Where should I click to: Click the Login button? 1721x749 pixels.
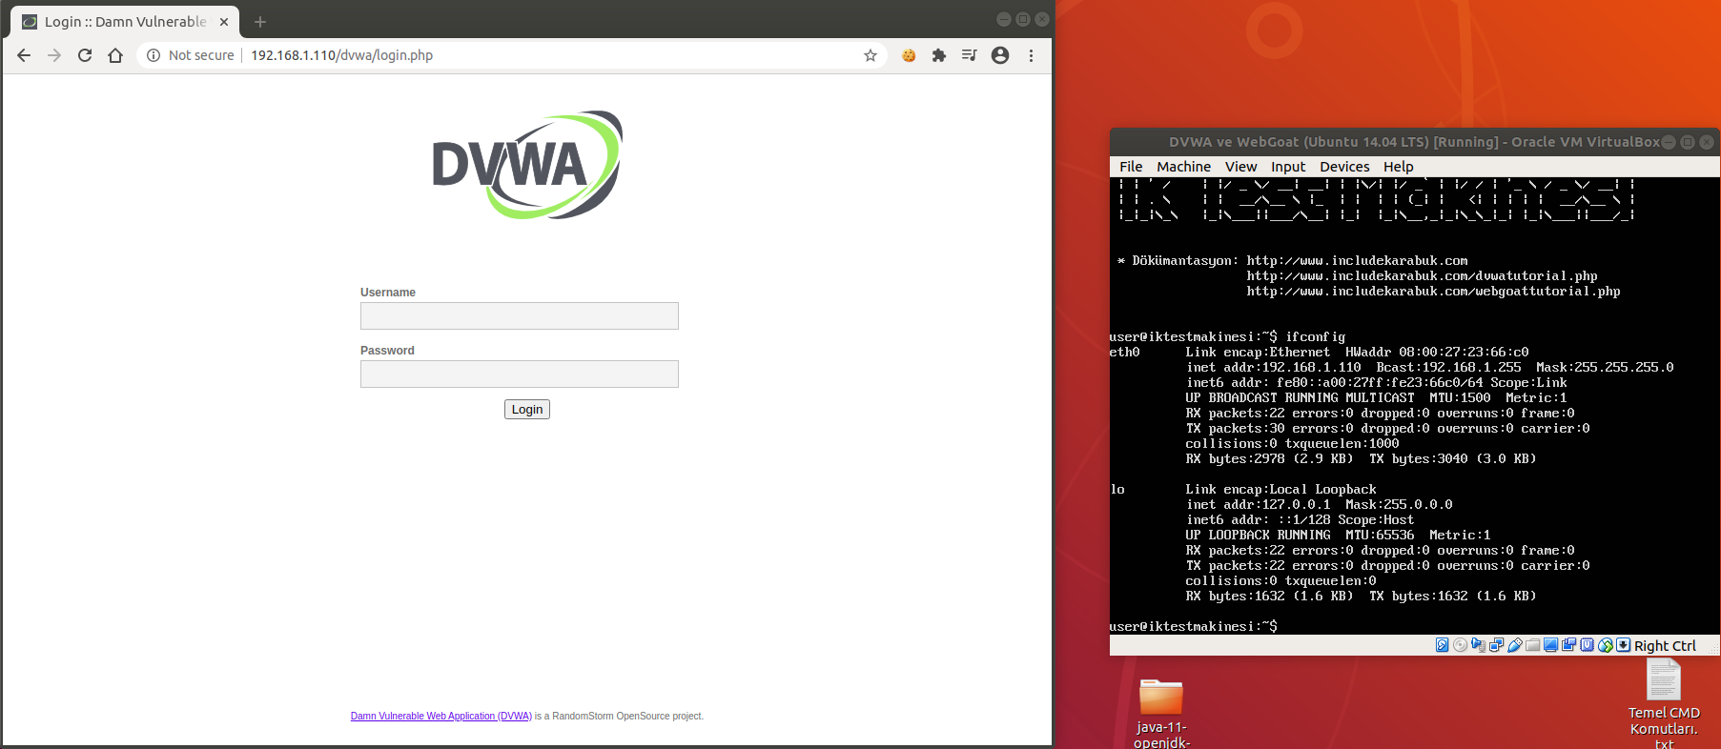(x=527, y=410)
